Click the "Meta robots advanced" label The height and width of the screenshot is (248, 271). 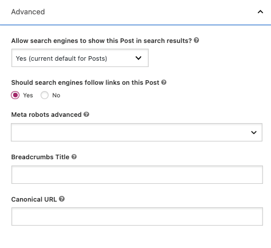[46, 115]
